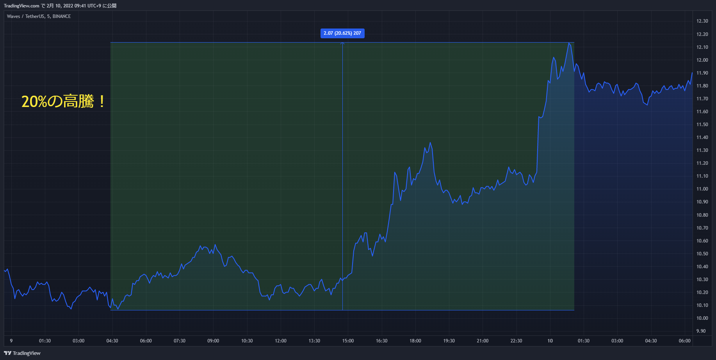This screenshot has width=716, height=360.
Task: Click the 10.00 price axis label
Action: pyautogui.click(x=702, y=318)
